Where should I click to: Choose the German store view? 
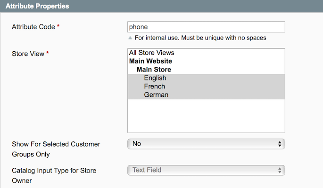pyautogui.click(x=156, y=95)
